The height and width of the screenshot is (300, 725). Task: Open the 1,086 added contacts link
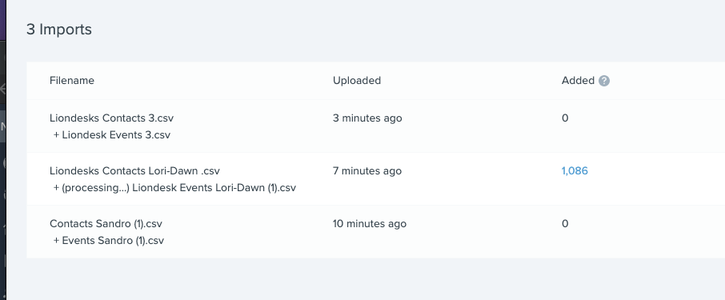point(575,171)
